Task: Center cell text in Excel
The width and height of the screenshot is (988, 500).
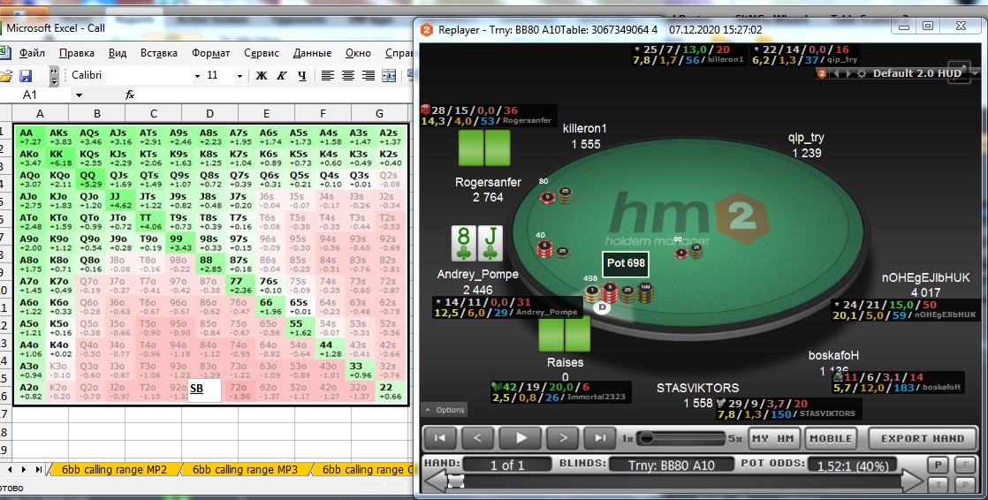Action: pos(348,76)
